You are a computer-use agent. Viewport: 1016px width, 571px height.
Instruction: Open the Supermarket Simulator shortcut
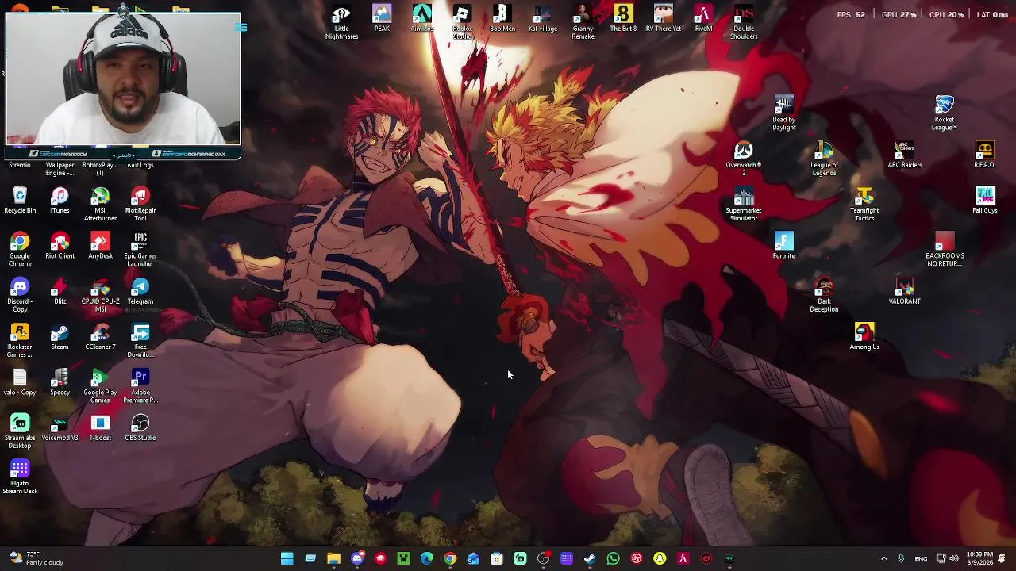[x=744, y=205]
